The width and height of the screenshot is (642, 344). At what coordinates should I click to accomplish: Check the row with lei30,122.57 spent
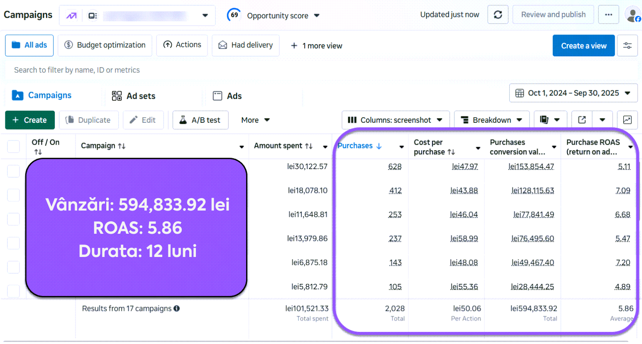[x=13, y=171]
